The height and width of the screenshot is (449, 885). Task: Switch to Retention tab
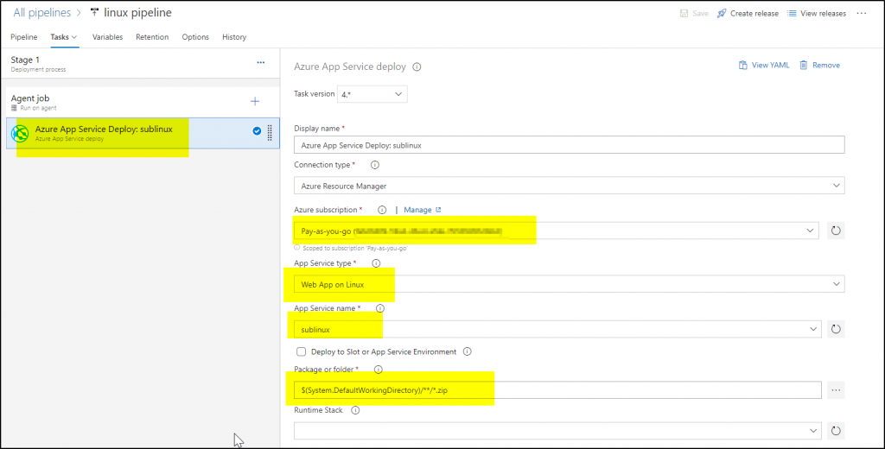click(152, 37)
